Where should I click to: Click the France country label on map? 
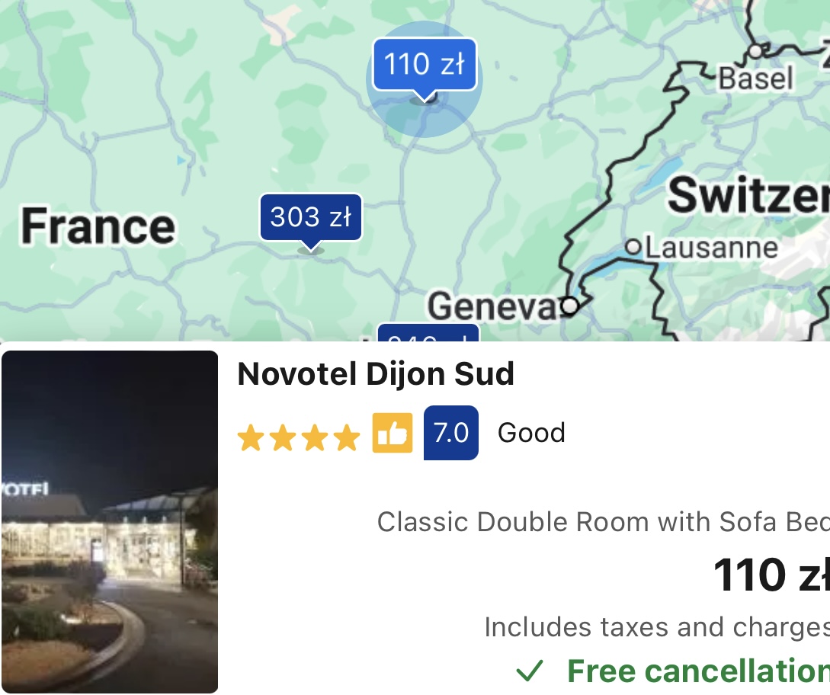click(98, 226)
